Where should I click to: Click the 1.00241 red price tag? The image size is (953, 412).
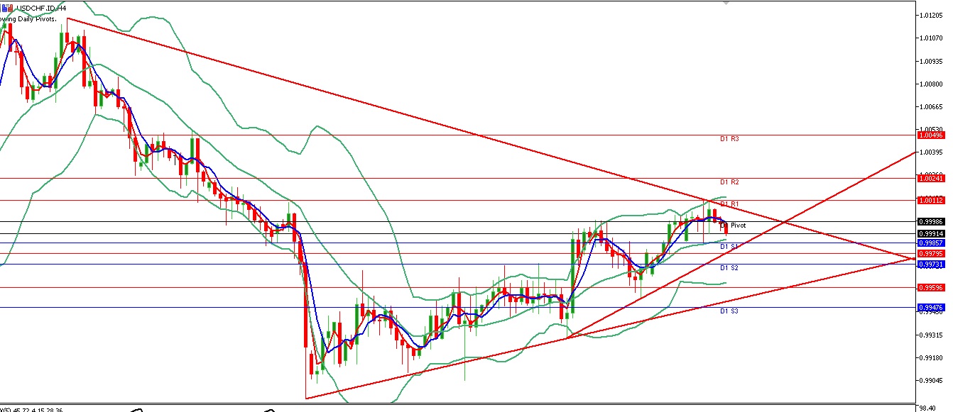(930, 179)
